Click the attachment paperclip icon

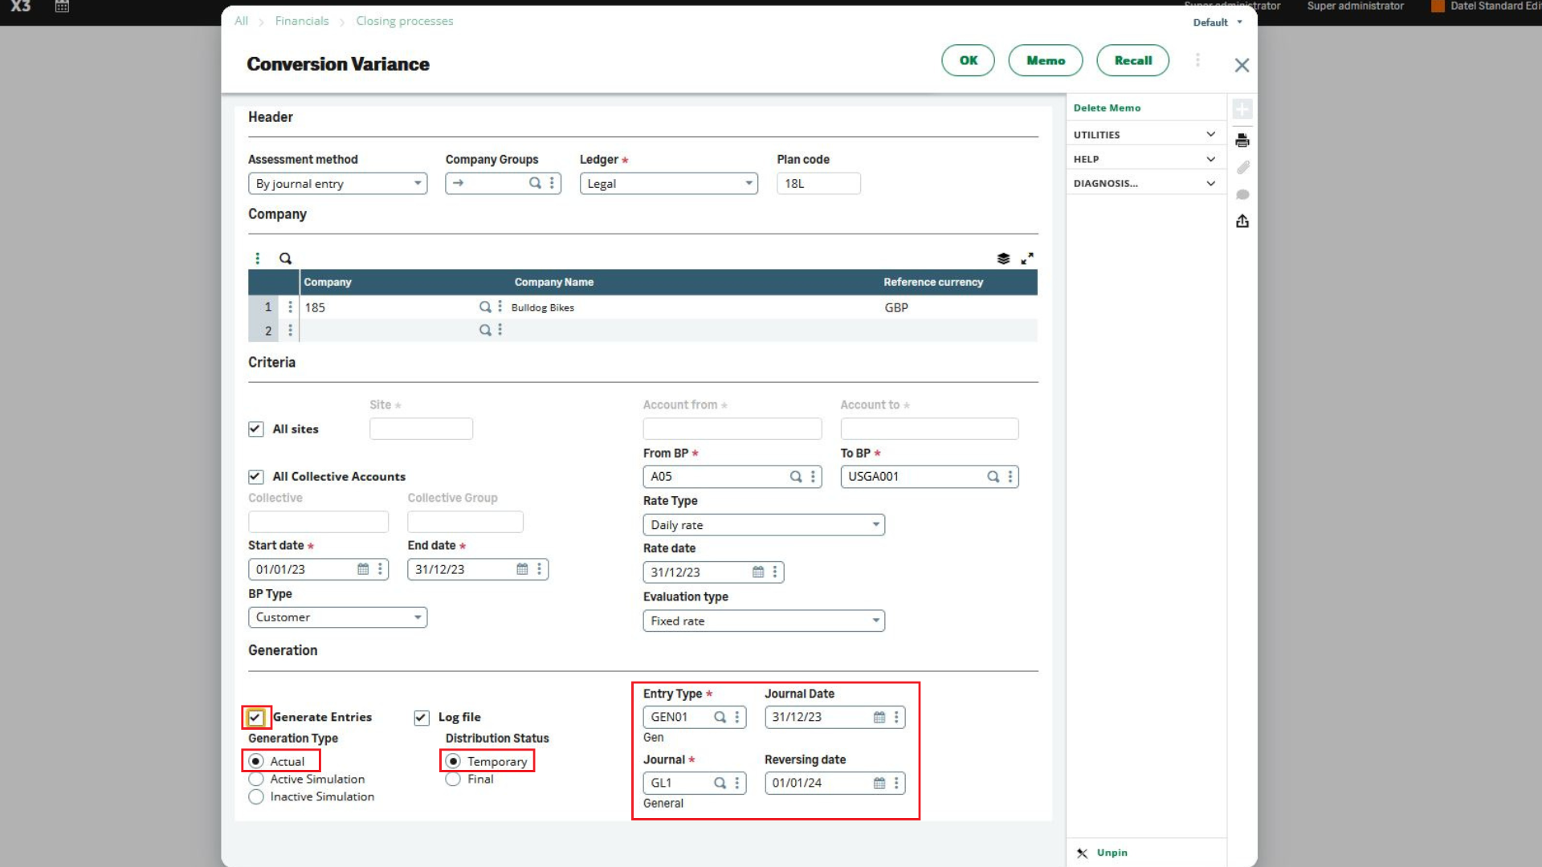tap(1242, 167)
